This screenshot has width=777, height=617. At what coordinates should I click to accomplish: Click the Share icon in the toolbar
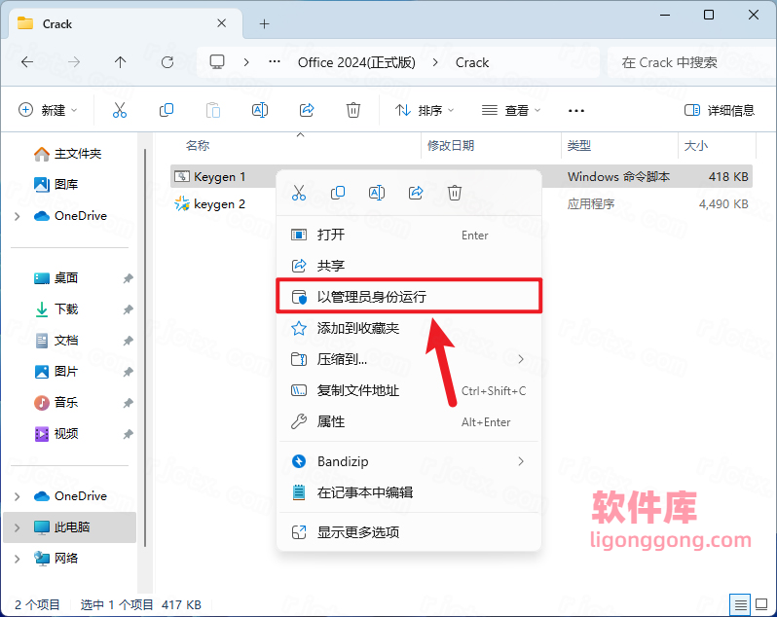[307, 110]
